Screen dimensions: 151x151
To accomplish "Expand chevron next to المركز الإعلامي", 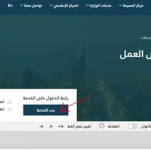I will click(x=51, y=5).
